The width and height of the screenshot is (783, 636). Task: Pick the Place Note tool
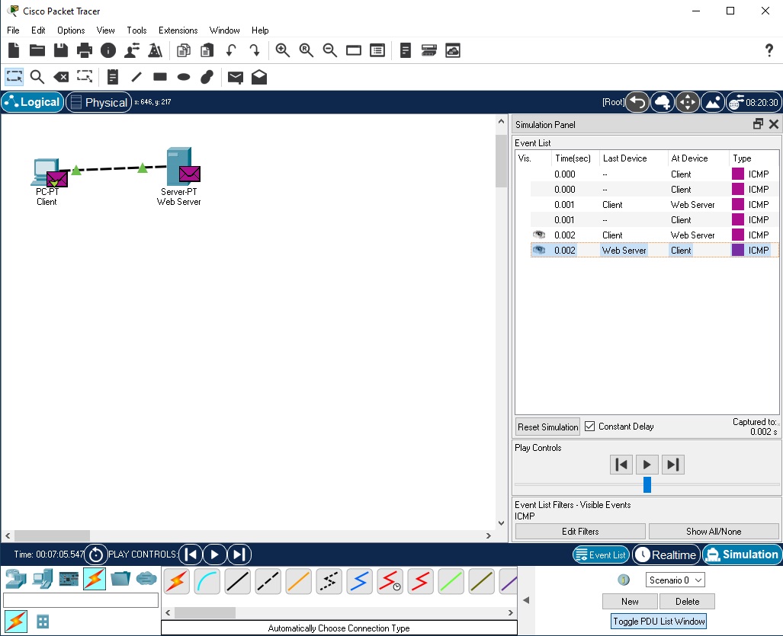113,77
